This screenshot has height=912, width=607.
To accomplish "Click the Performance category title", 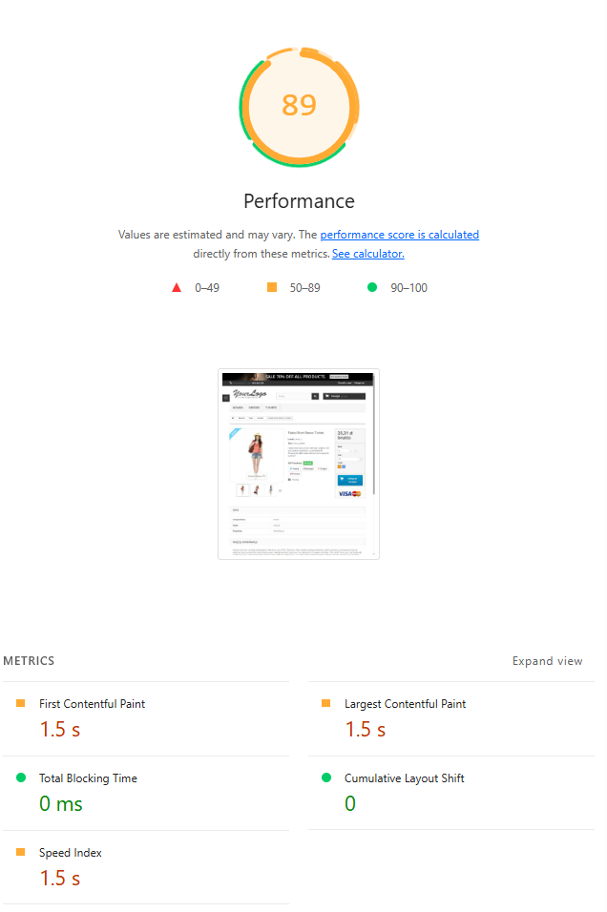I will tap(299, 201).
